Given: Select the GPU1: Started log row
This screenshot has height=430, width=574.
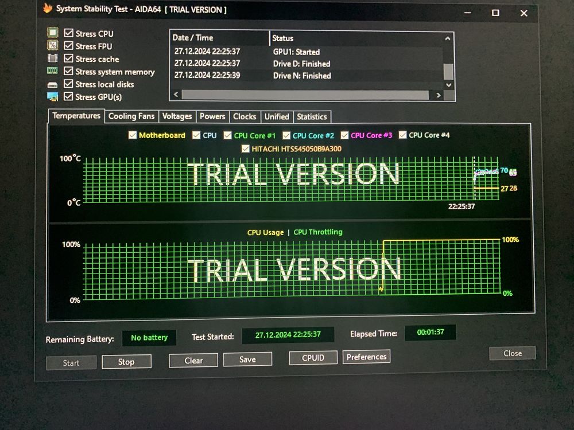Looking at the screenshot, I should coord(307,52).
